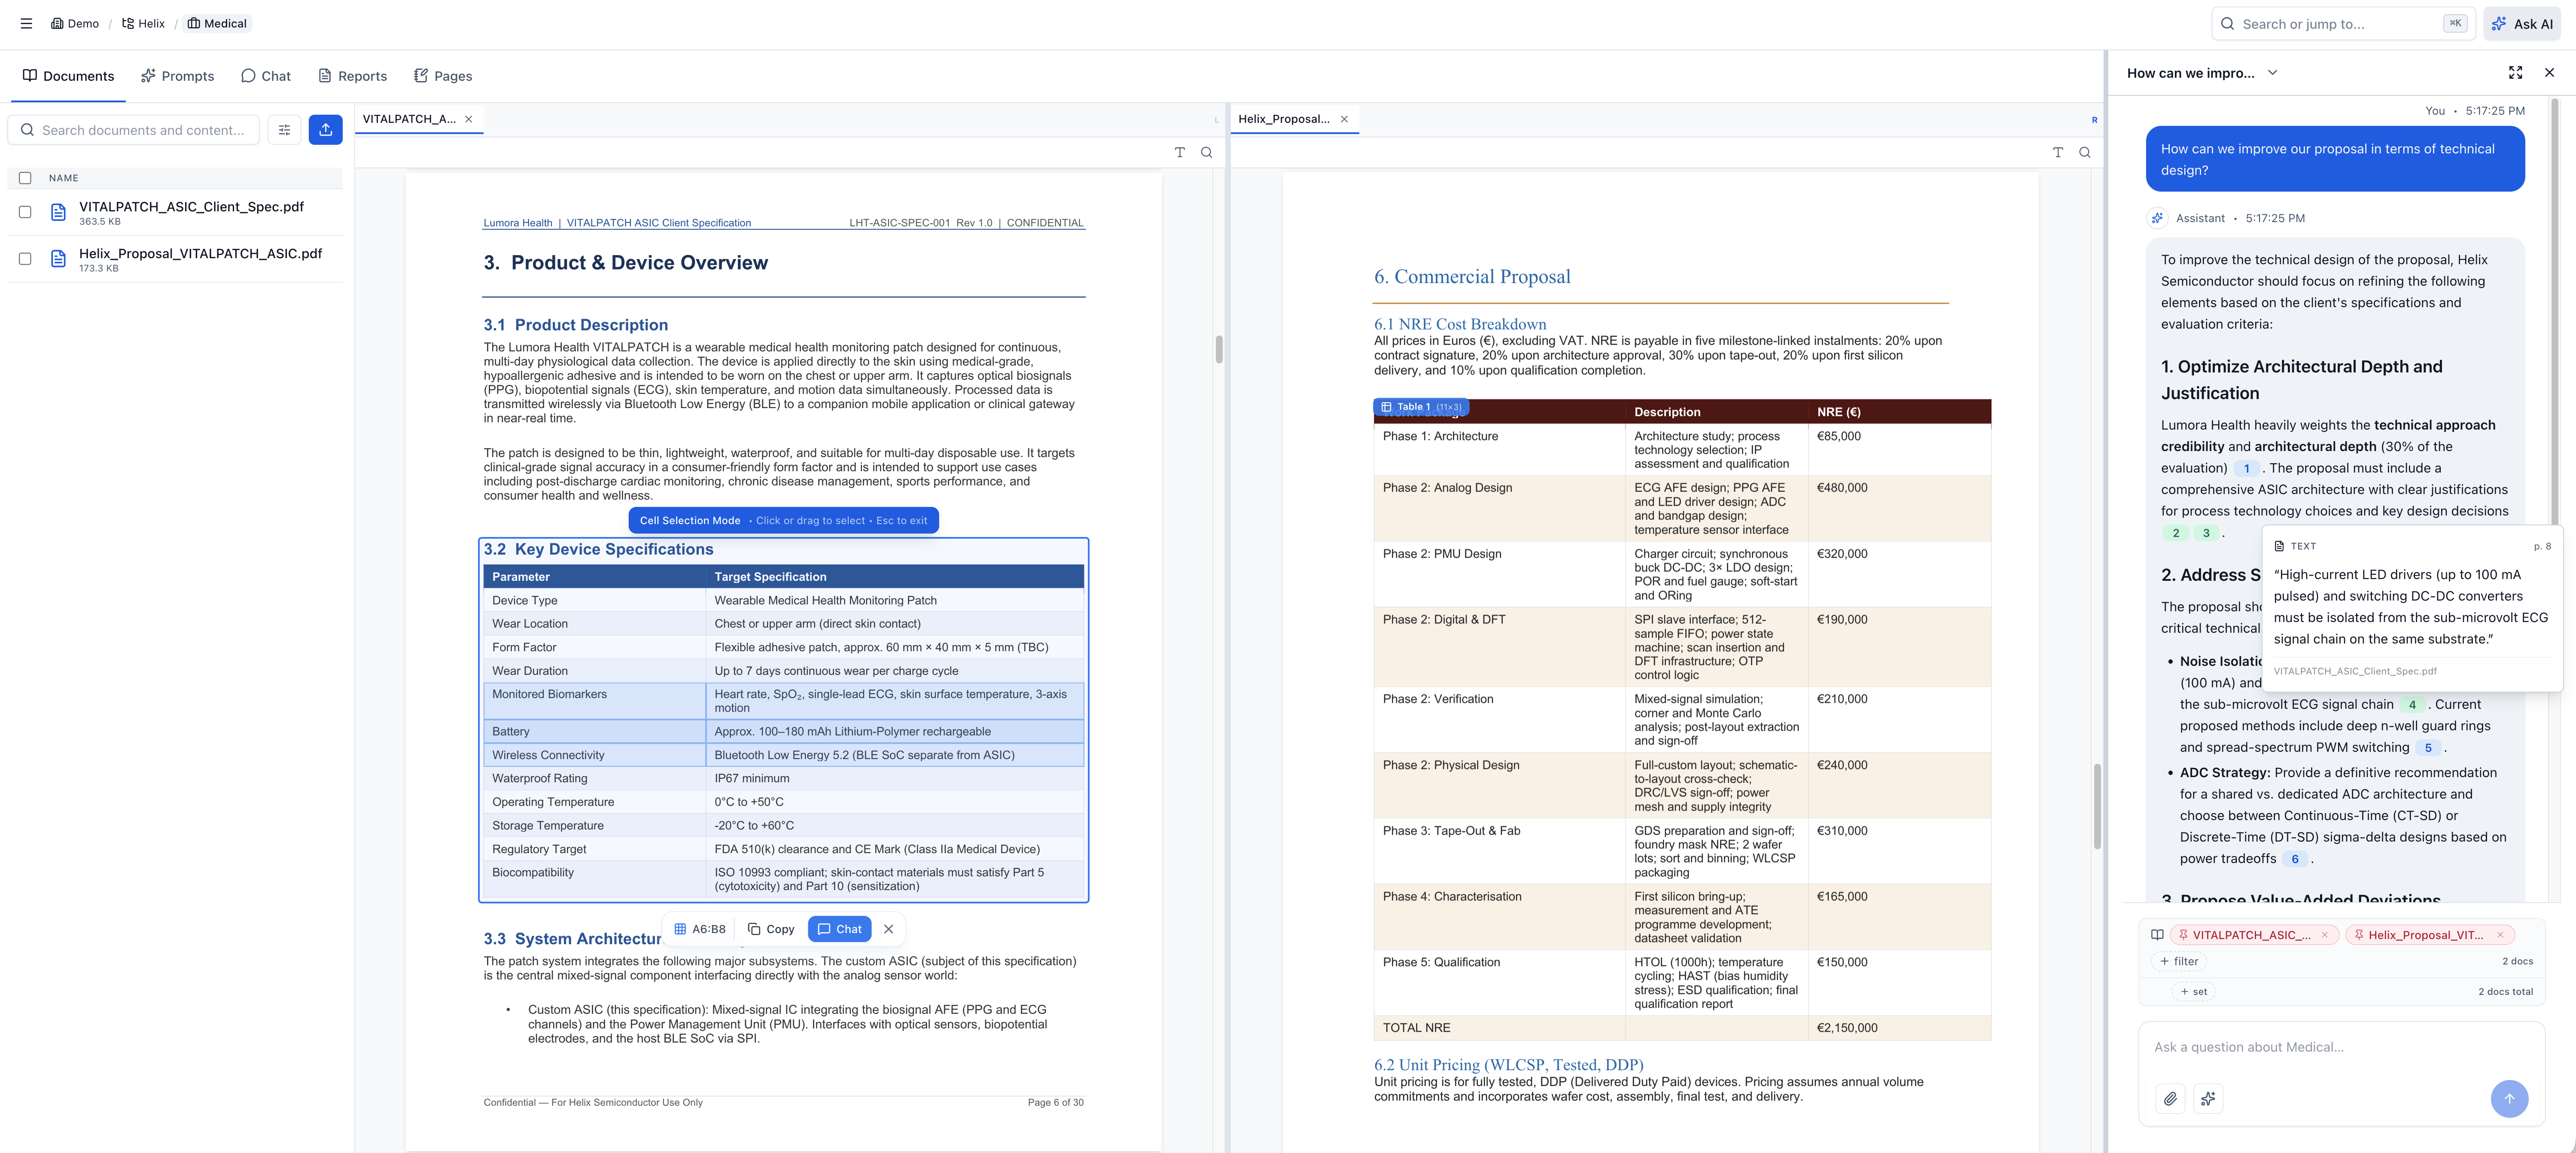
Task: Expand the conversation title dropdown chevron
Action: click(x=2272, y=72)
